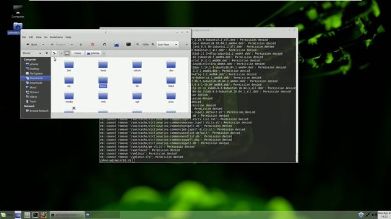Open the File menu
This screenshot has width=391, height=219.
tap(24, 37)
